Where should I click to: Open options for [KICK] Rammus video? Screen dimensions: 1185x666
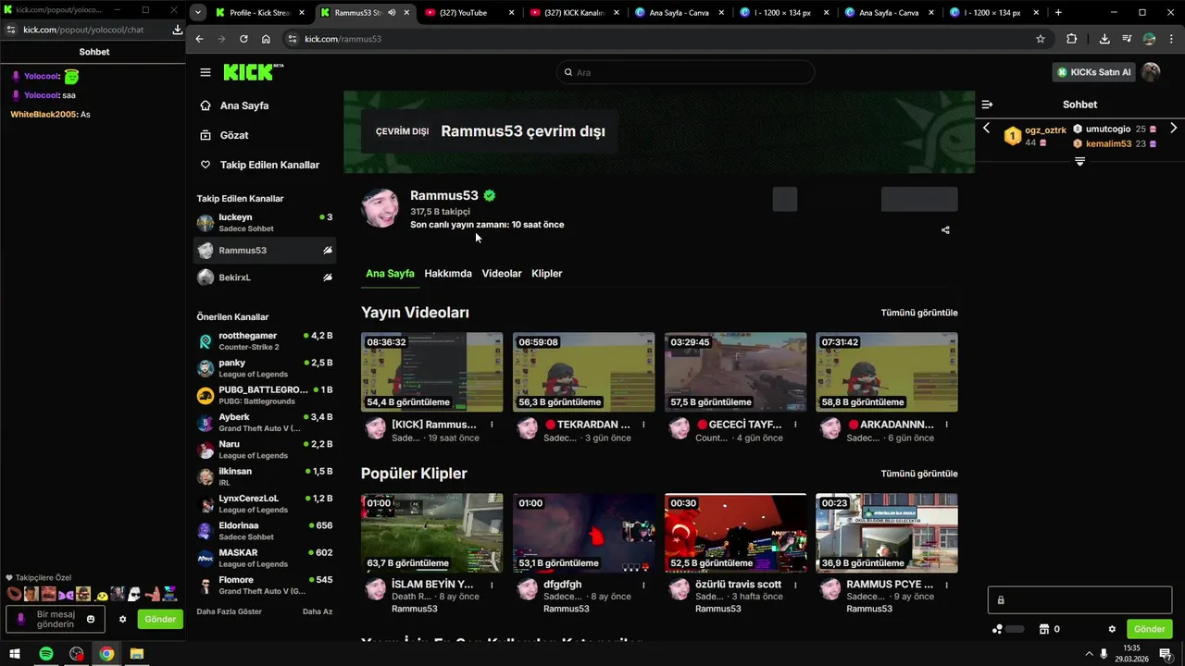(492, 425)
